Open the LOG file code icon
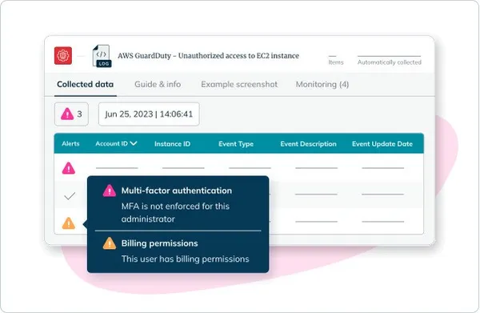The height and width of the screenshot is (313, 480). pos(102,56)
